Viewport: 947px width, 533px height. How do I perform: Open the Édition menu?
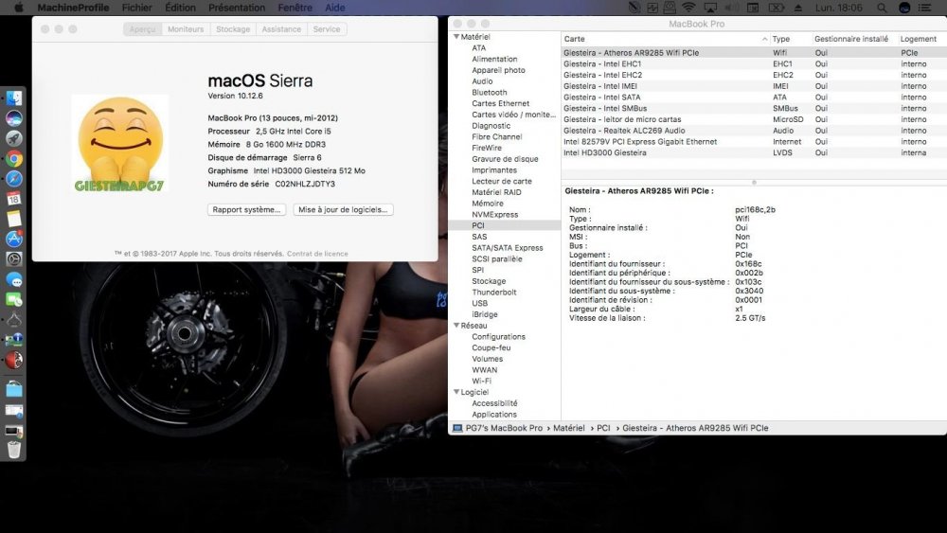(180, 8)
